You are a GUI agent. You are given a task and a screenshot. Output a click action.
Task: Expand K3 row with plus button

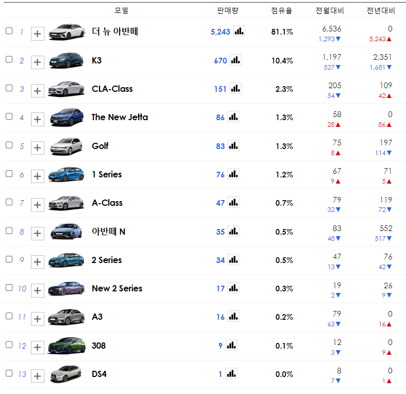(38, 62)
